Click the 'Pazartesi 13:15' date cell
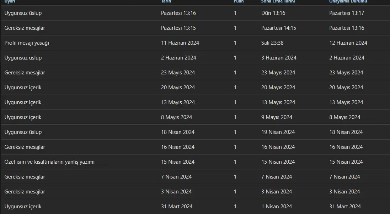390x214 pixels. coord(178,28)
